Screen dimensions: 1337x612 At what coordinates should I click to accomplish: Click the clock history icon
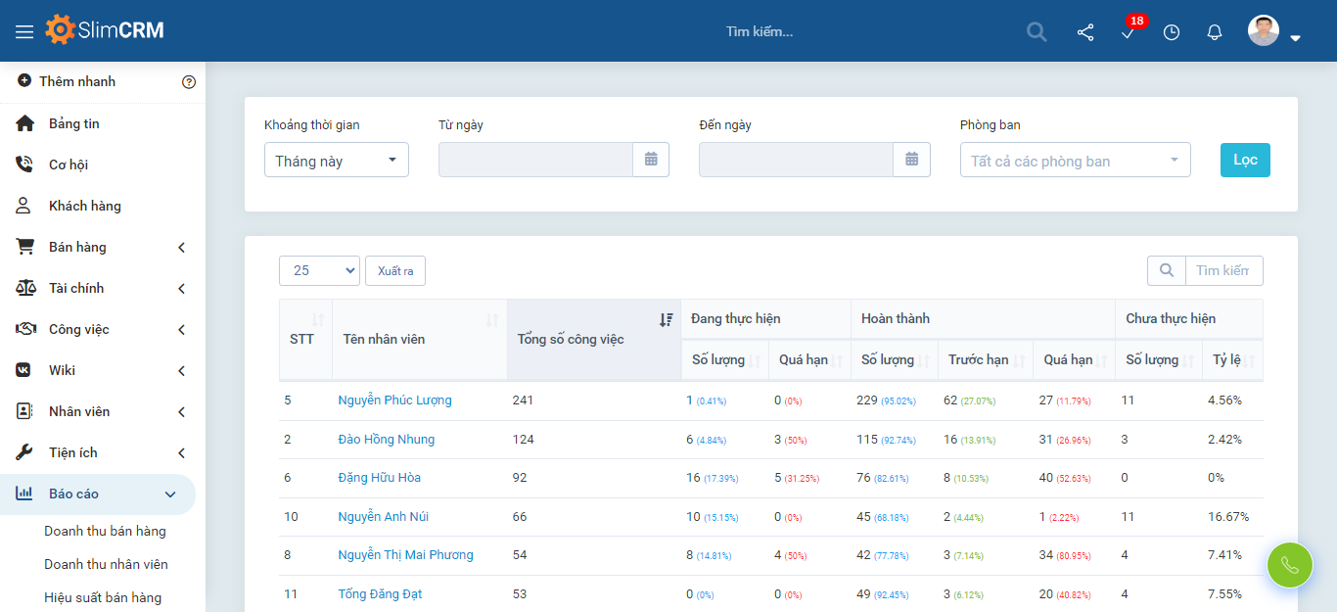(1172, 32)
